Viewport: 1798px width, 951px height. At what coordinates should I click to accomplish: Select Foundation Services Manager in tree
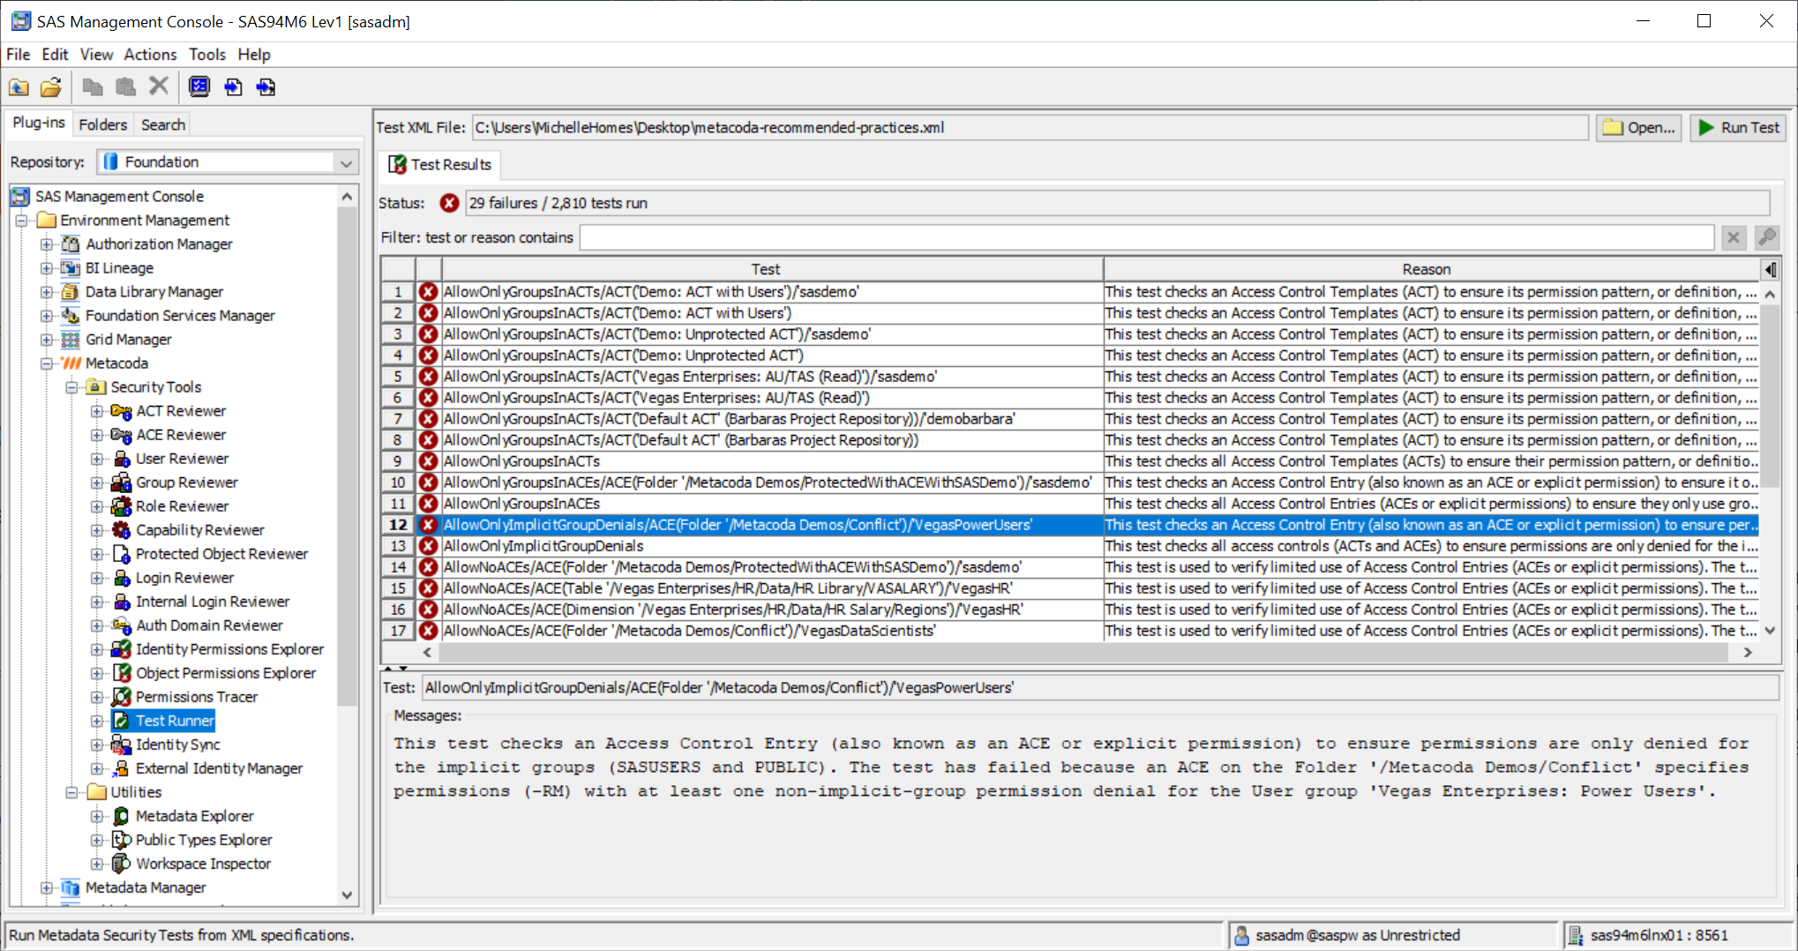tap(180, 316)
